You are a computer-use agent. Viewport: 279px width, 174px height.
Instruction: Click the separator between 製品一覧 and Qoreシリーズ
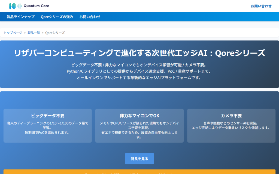43,33
